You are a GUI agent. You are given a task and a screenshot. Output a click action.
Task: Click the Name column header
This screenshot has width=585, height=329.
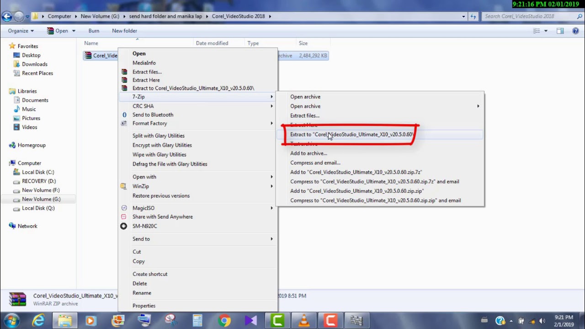[91, 43]
